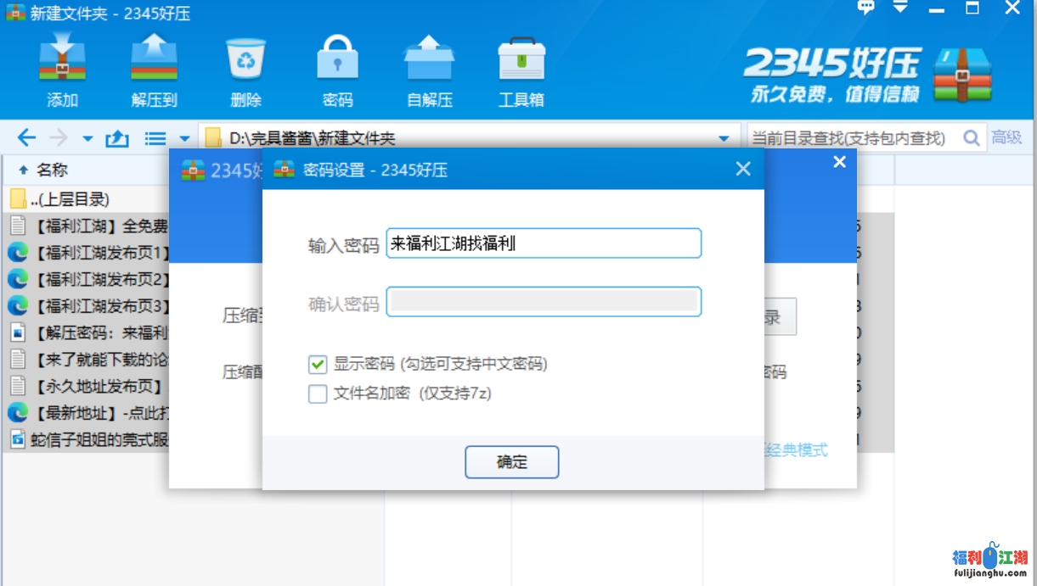Enable the 文件名加密 checkbox
Screen dimensions: 1037x586
click(318, 393)
